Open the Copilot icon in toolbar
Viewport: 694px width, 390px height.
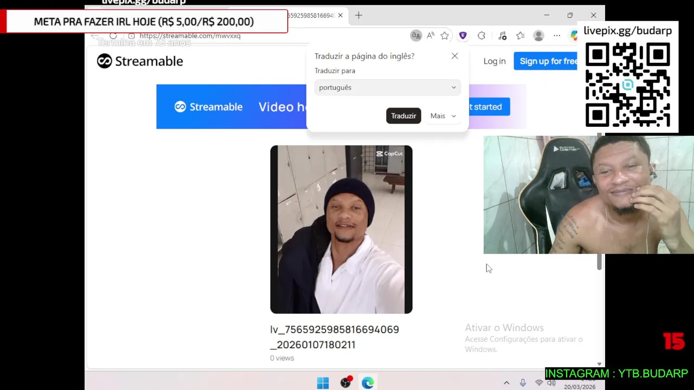coord(574,36)
